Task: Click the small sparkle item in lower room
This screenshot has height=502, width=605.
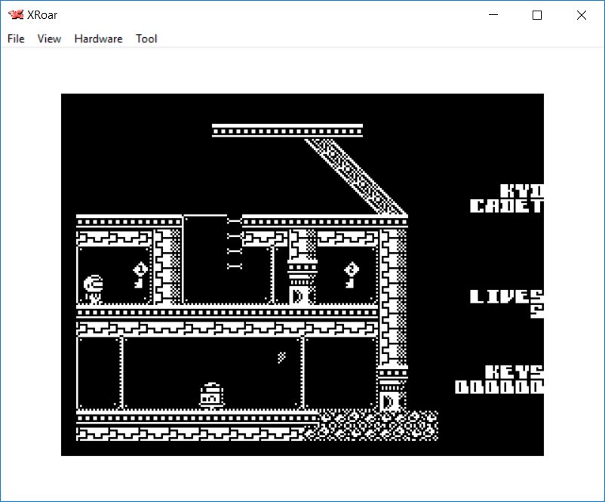Action: tap(282, 357)
